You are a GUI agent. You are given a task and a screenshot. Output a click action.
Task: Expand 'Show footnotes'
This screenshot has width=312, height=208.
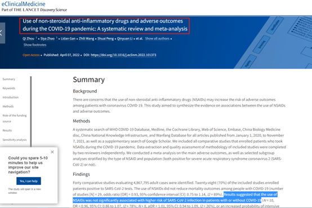pos(35,45)
